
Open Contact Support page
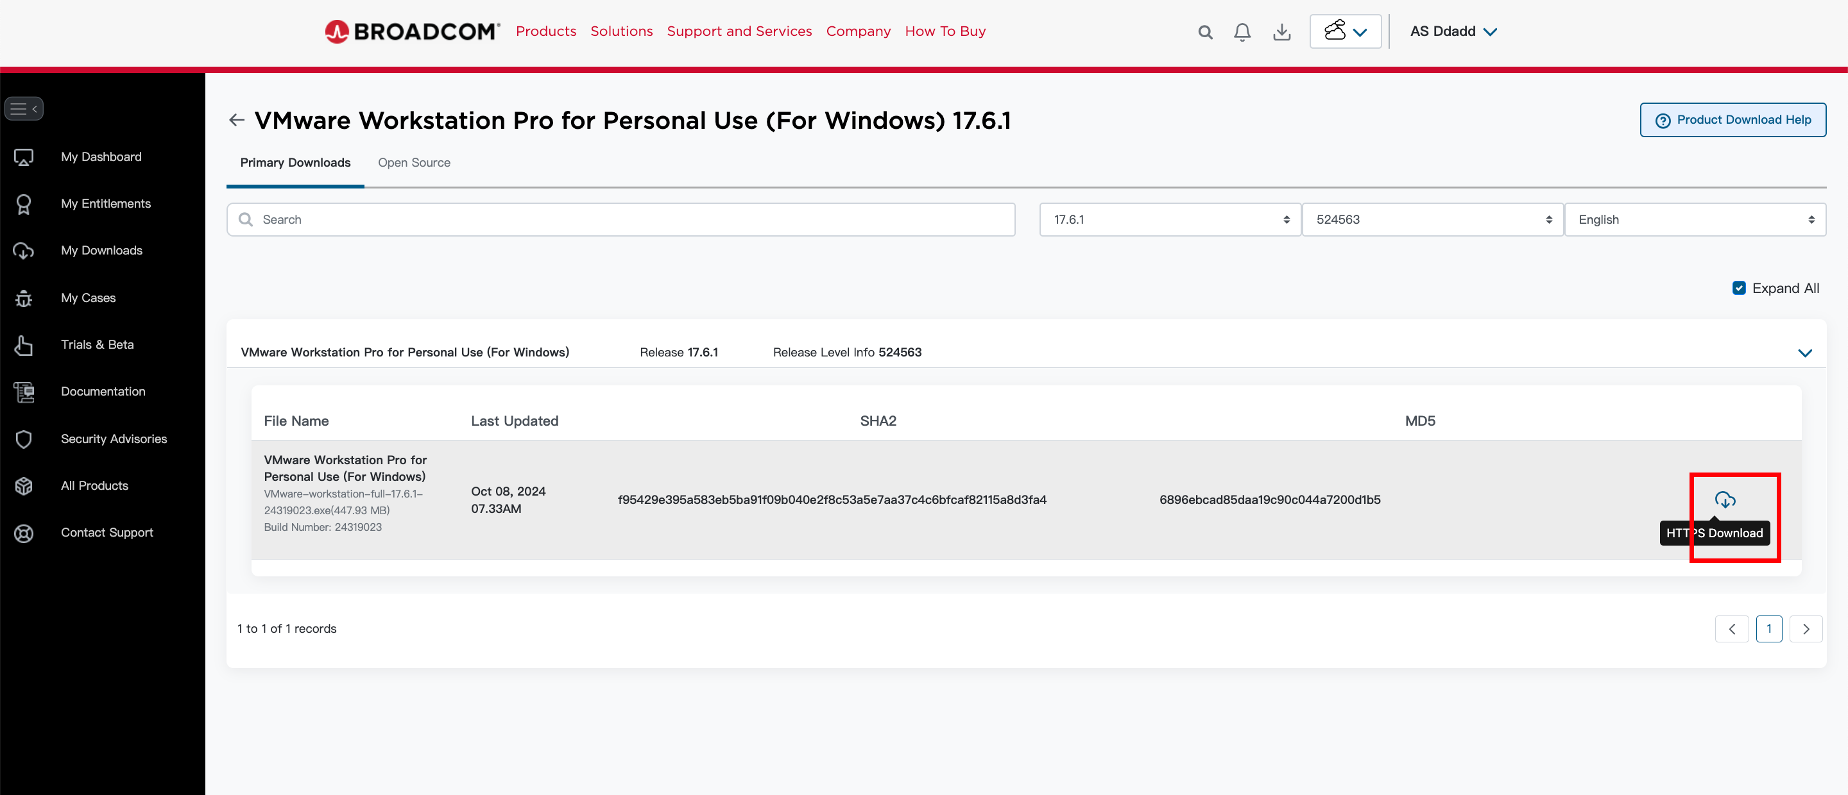click(x=108, y=533)
